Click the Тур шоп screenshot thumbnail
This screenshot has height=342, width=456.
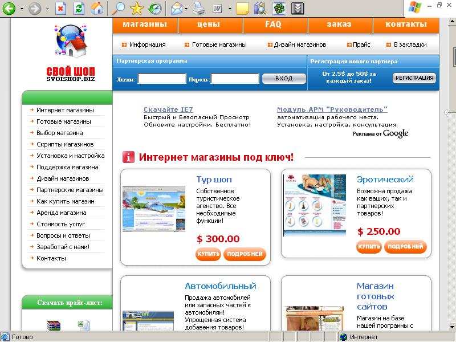click(153, 209)
